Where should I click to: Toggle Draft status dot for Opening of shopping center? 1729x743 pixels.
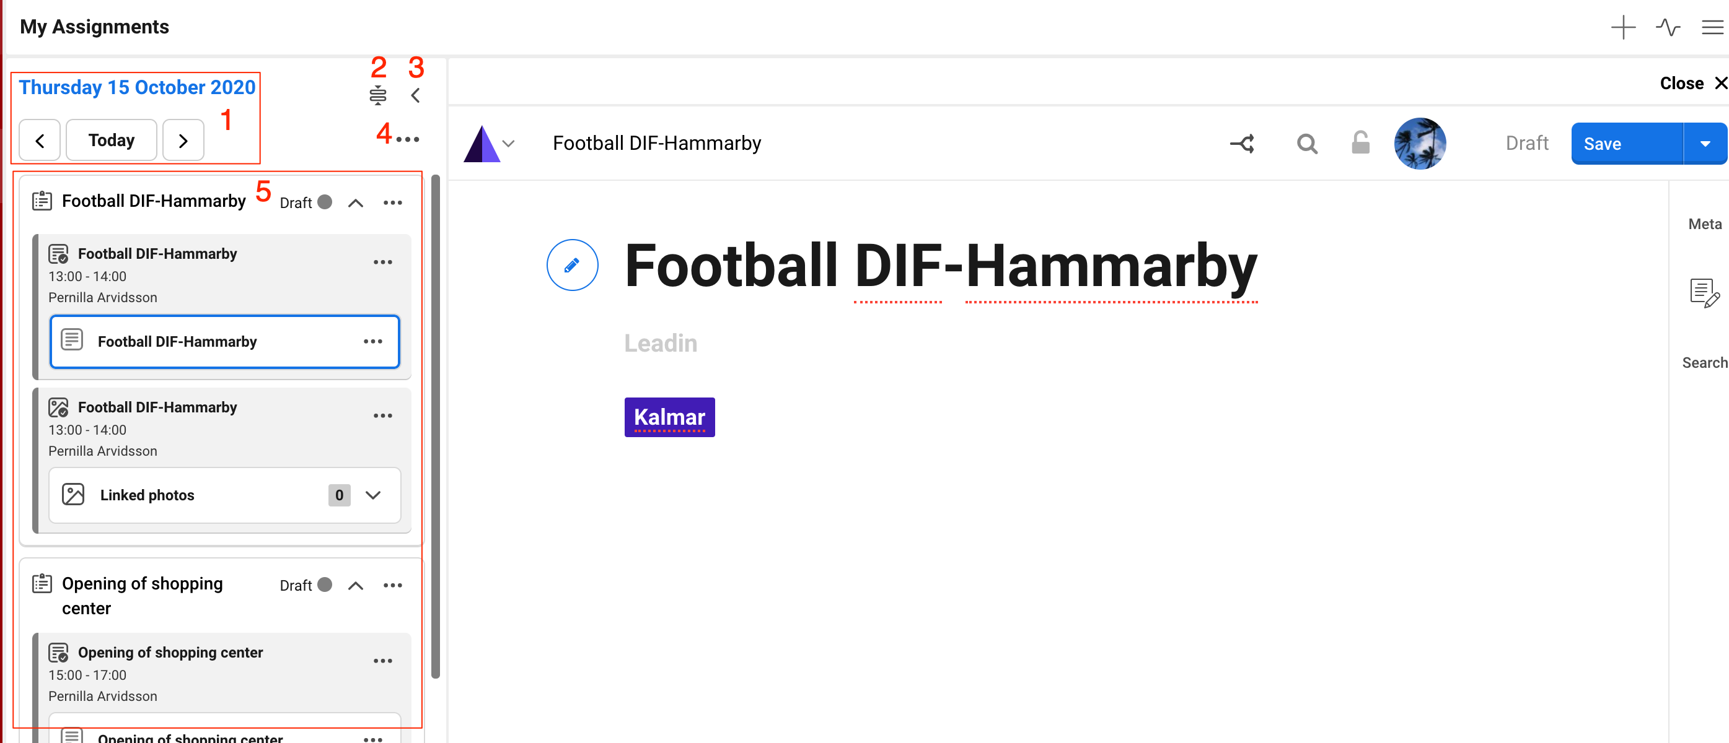coord(325,584)
